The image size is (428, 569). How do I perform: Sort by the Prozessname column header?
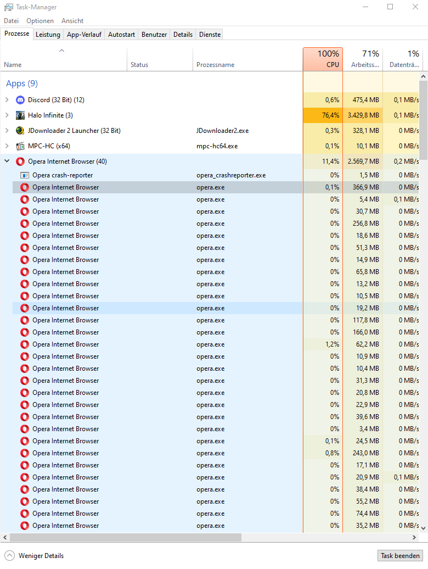coord(247,59)
